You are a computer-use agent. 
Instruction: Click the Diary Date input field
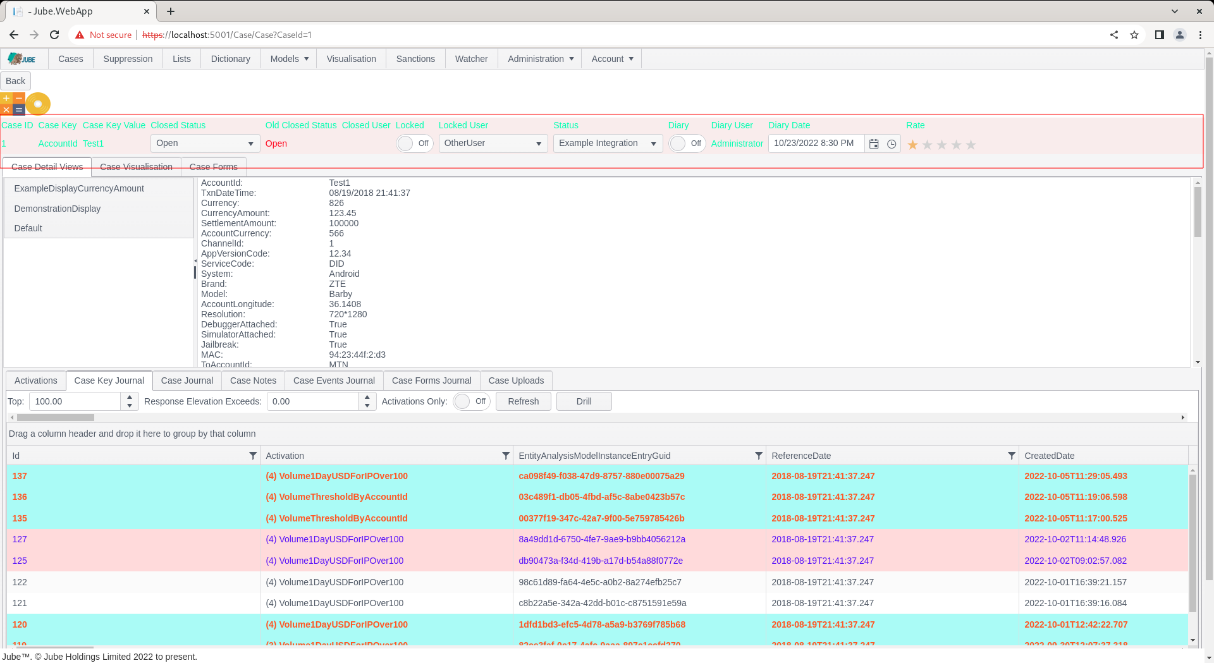(x=816, y=143)
